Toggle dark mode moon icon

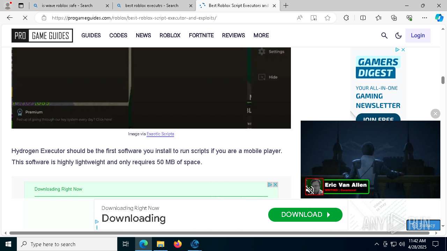398,35
